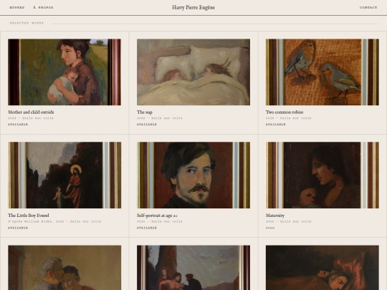Open the Mother and child outside painting

pyautogui.click(x=64, y=72)
